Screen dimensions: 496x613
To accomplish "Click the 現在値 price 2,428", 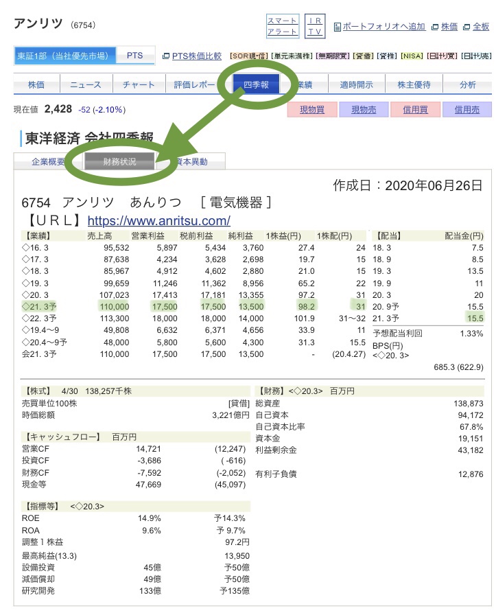I will click(x=58, y=109).
